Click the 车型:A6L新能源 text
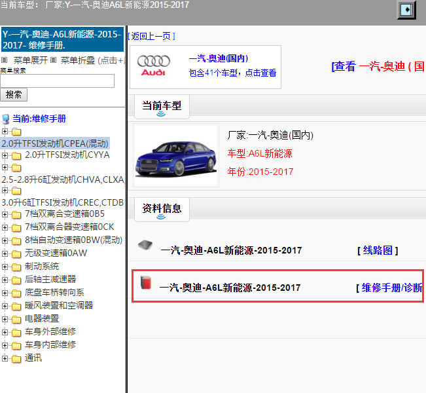The height and width of the screenshot is (393, 426). tap(260, 154)
